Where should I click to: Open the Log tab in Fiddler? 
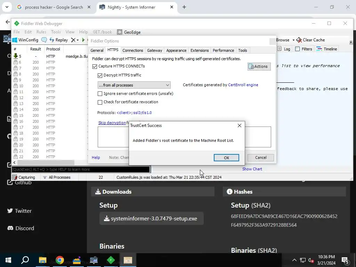tap(284, 49)
